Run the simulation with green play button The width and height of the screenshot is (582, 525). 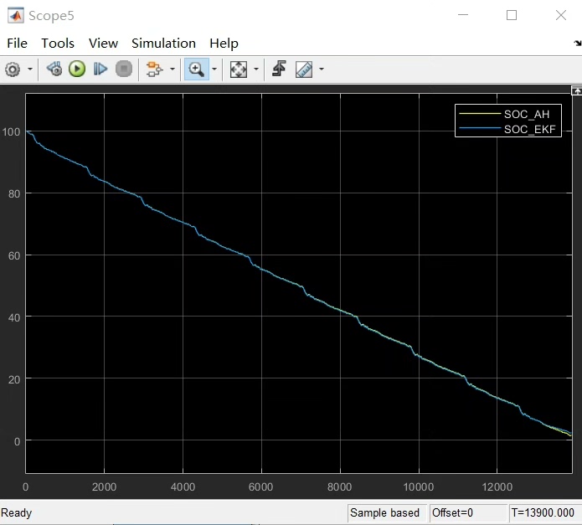[77, 69]
